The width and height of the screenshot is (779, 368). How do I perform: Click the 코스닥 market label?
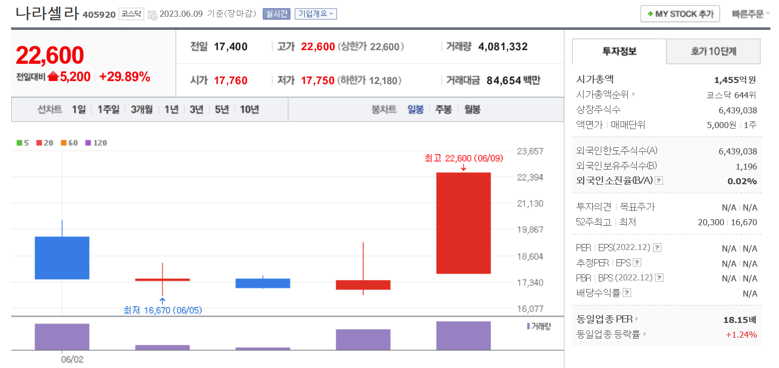[132, 14]
